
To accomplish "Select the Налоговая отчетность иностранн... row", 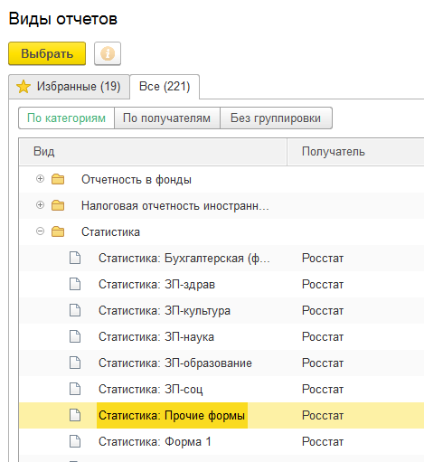I will click(x=221, y=205).
